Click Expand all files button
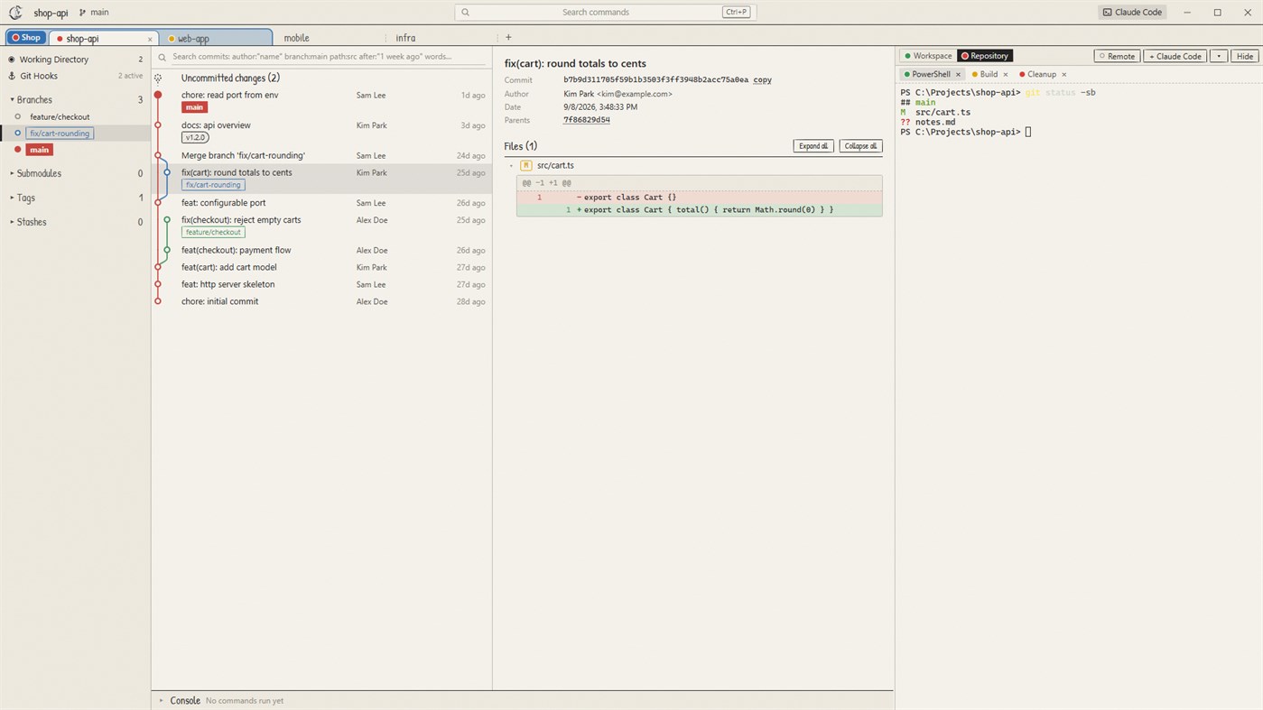Screen dimensions: 1263x710 pyautogui.click(x=813, y=146)
